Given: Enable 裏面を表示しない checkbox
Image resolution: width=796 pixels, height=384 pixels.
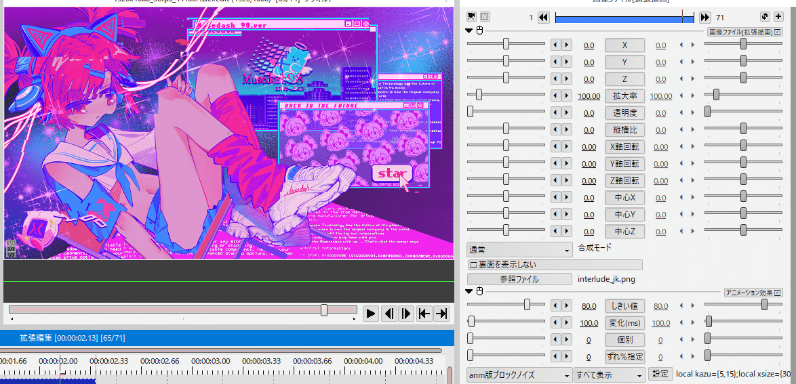Looking at the screenshot, I should pos(473,265).
